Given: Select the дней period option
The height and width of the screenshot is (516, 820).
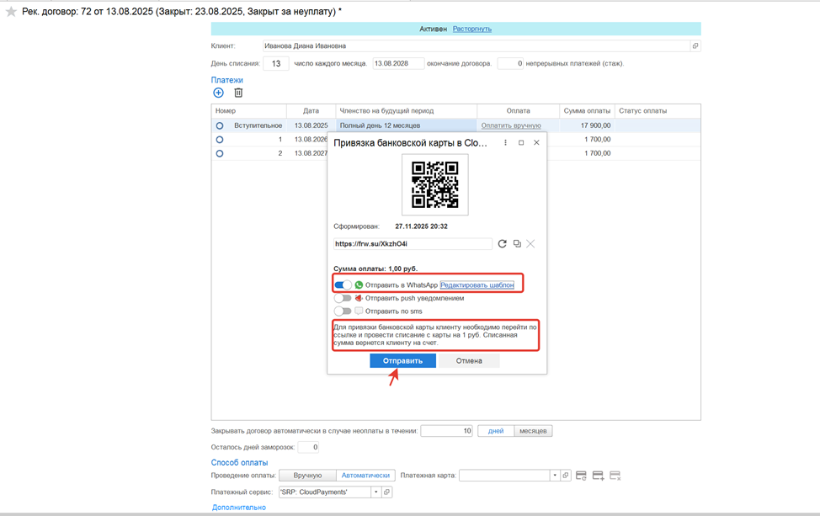Looking at the screenshot, I should click(x=496, y=431).
